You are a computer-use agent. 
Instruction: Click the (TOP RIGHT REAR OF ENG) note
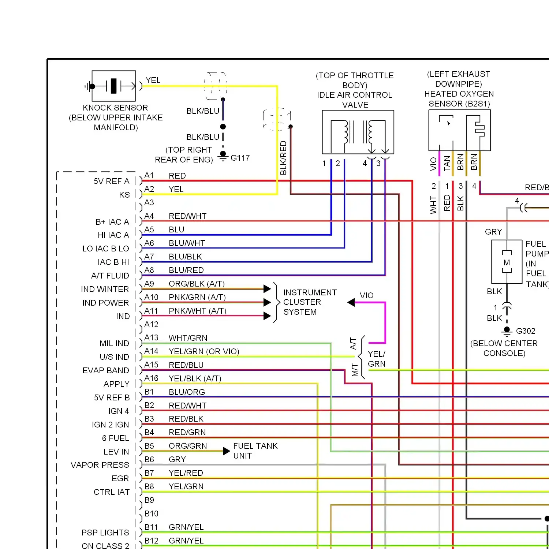click(x=184, y=155)
